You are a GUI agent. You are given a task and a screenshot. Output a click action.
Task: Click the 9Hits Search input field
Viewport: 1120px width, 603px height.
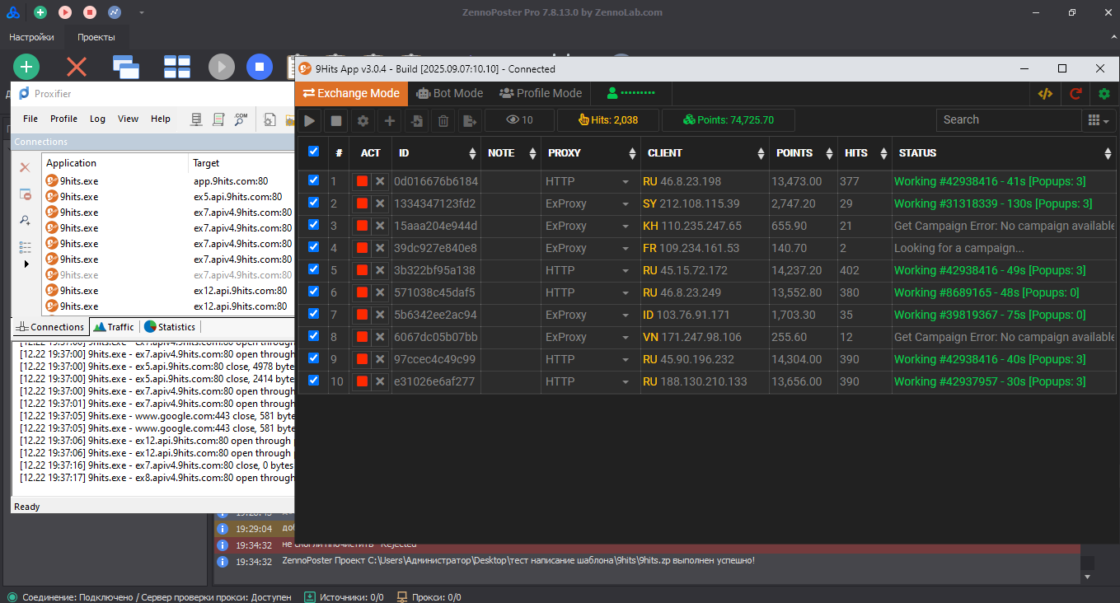[x=1008, y=120]
